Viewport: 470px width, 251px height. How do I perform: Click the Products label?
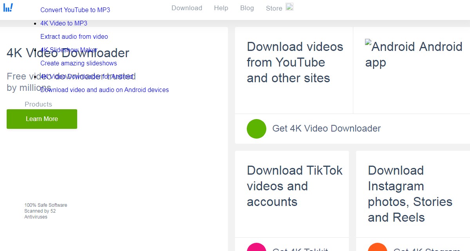pos(38,104)
